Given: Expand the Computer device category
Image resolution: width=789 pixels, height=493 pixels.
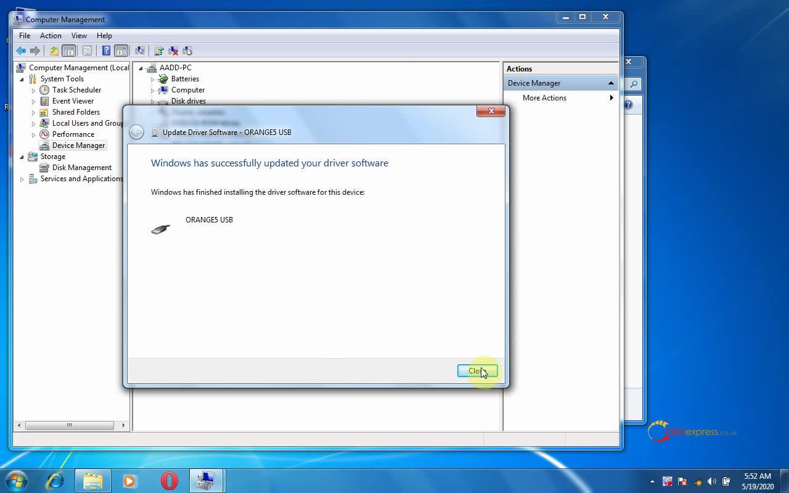Looking at the screenshot, I should pos(152,91).
